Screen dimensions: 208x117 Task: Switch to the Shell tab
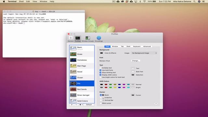coord(128,46)
